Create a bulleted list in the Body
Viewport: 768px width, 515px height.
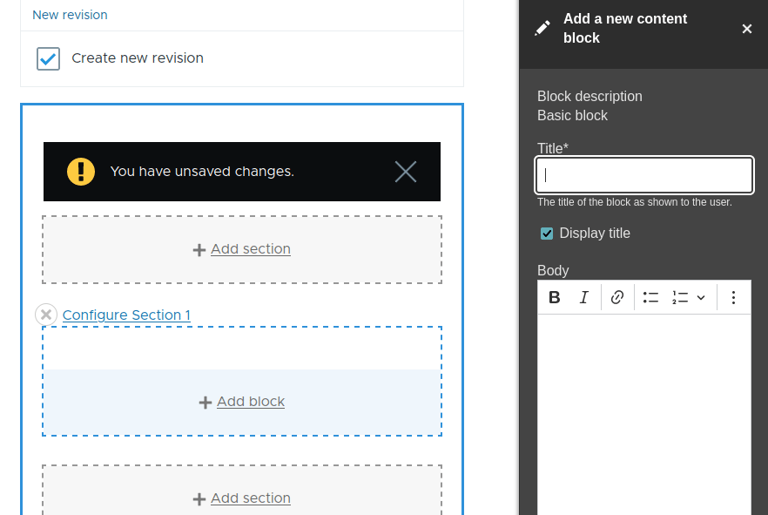[x=650, y=297]
